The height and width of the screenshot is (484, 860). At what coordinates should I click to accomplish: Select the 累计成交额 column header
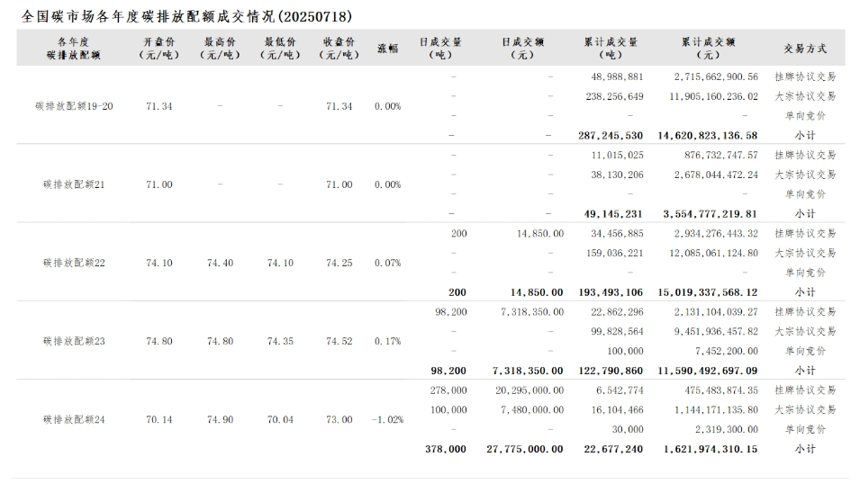coord(709,48)
